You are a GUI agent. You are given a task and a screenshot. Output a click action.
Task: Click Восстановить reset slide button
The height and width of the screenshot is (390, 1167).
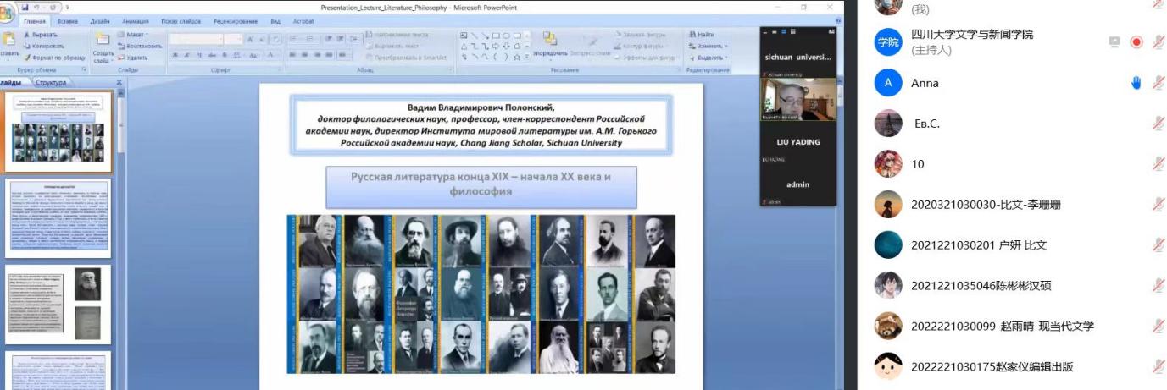coord(141,46)
